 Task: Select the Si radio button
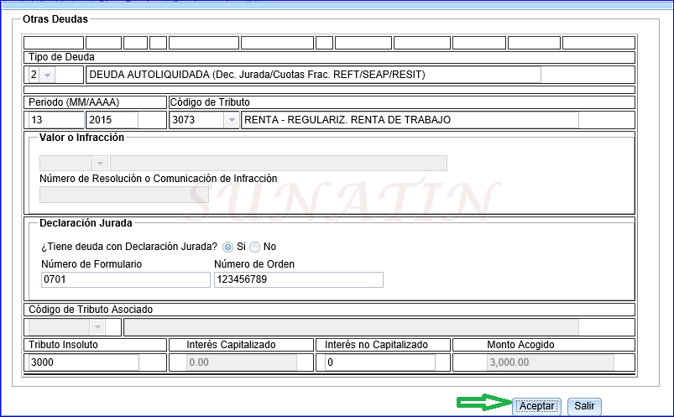point(228,247)
